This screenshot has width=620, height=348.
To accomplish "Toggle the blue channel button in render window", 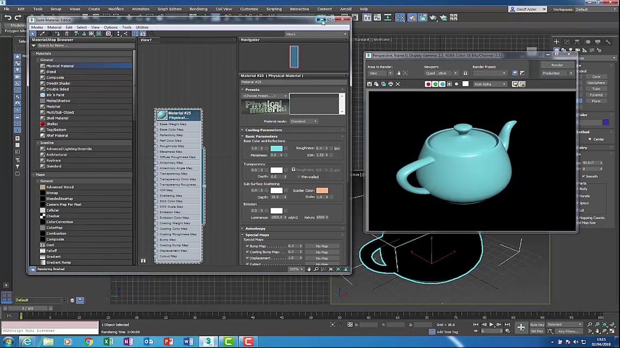I will tap(442, 84).
